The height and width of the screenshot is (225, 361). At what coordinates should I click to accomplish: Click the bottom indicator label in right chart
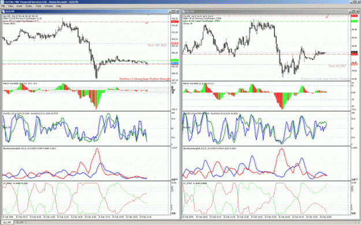pyautogui.click(x=195, y=184)
